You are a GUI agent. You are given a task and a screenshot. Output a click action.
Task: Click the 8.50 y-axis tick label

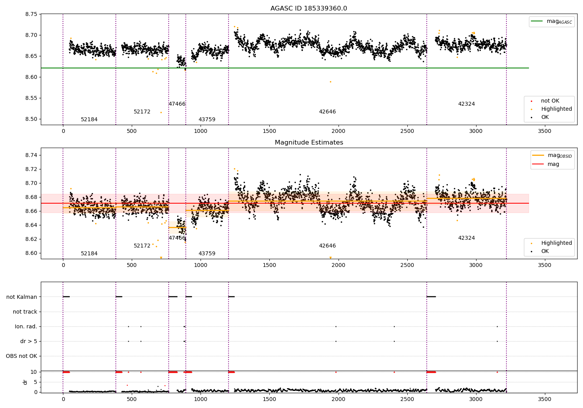point(31,119)
